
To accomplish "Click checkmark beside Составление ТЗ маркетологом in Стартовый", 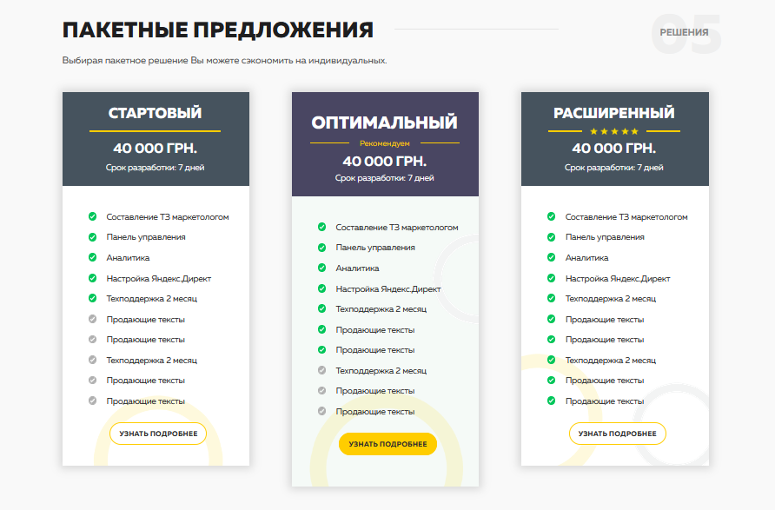I will 92,216.
